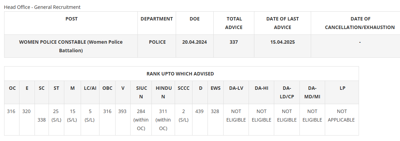This screenshot has height=141, width=400.
Task: Click the RANK UPTO WHICH ADVISED heading
Action: tap(180, 74)
